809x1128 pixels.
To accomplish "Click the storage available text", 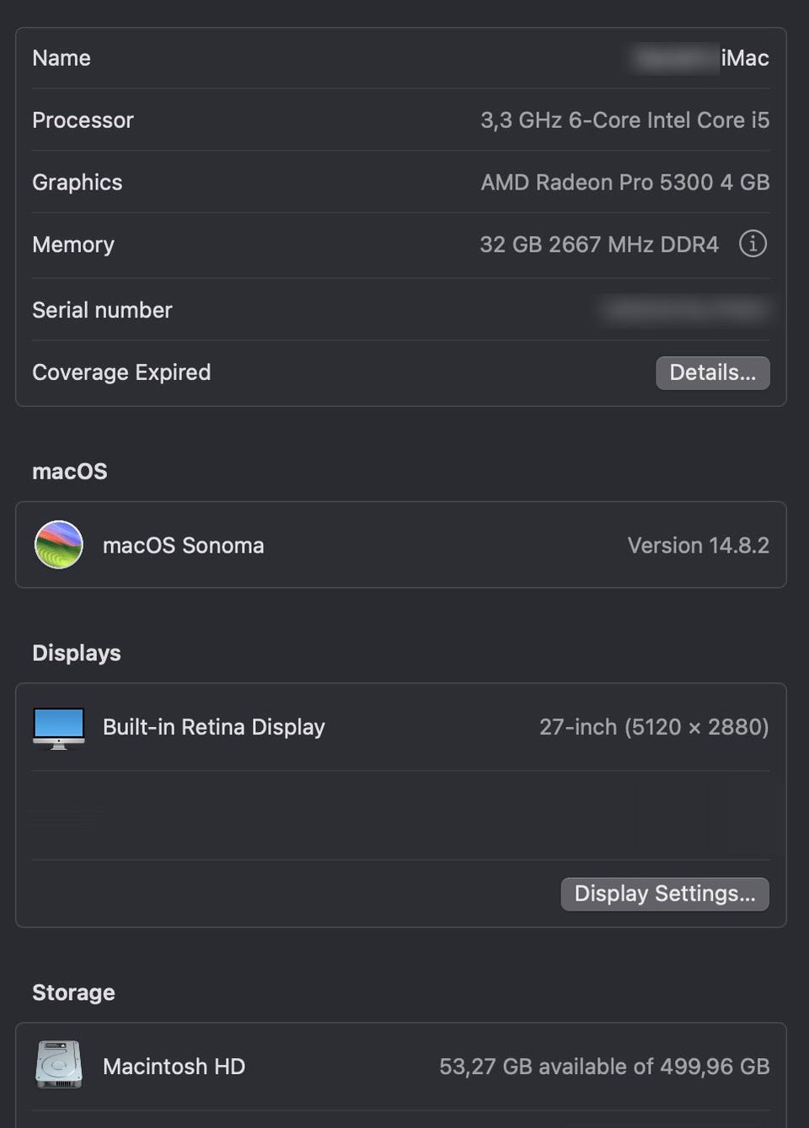I will 603,1067.
